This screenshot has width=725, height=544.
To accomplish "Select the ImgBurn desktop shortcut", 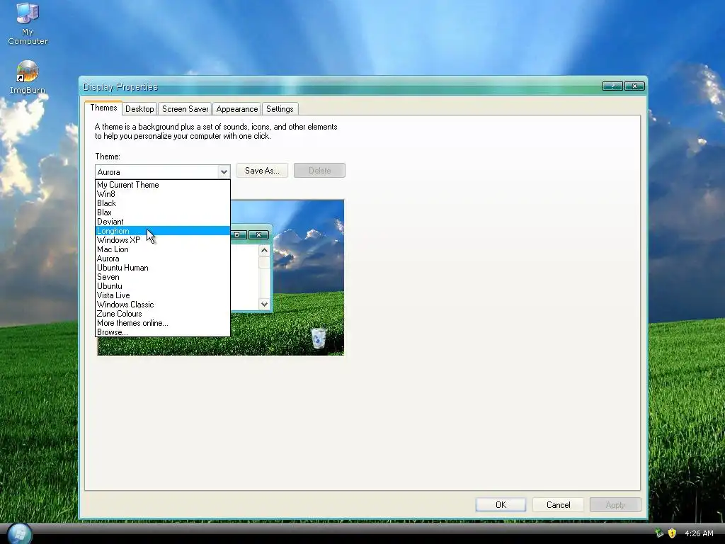I will pyautogui.click(x=28, y=76).
